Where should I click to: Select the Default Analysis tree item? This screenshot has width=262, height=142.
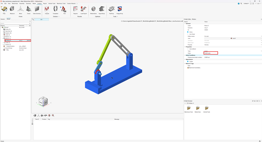[x=10, y=46]
